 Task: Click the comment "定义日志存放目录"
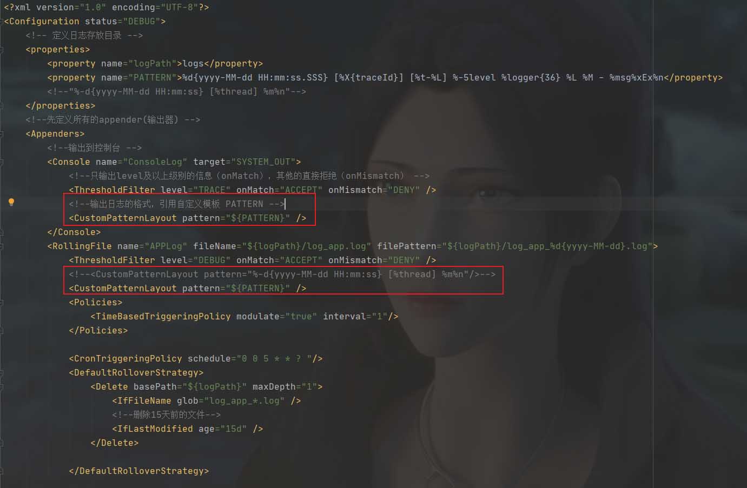coord(87,35)
